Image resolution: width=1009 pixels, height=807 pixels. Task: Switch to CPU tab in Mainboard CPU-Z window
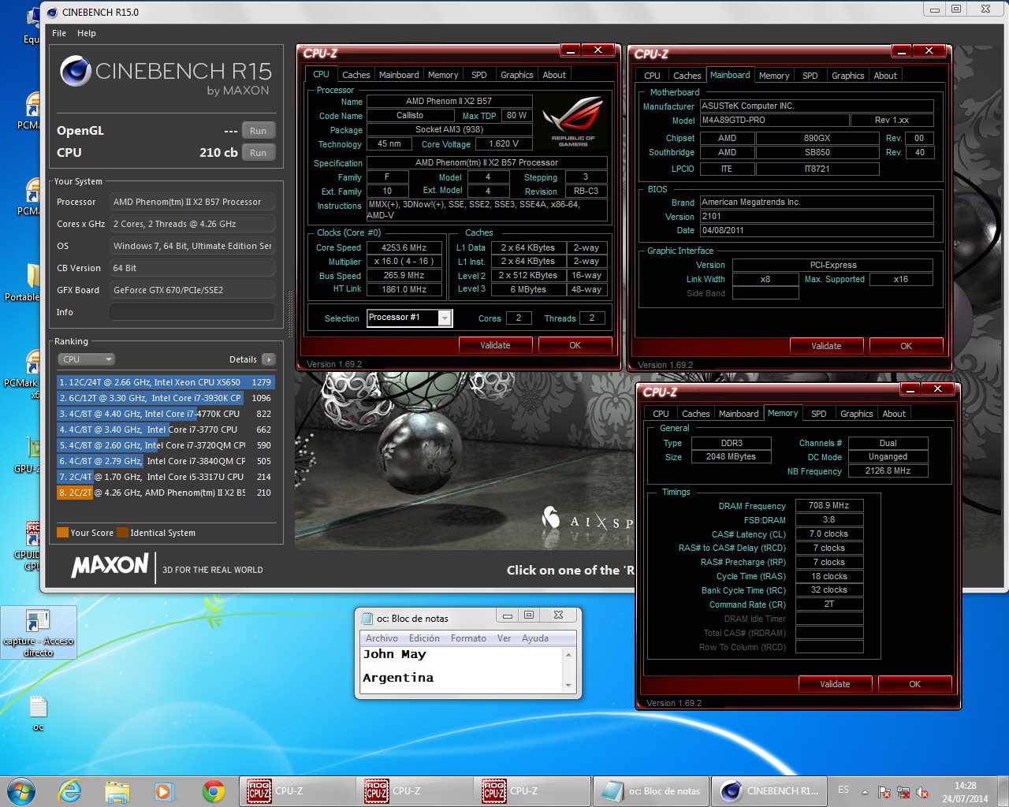(x=652, y=76)
